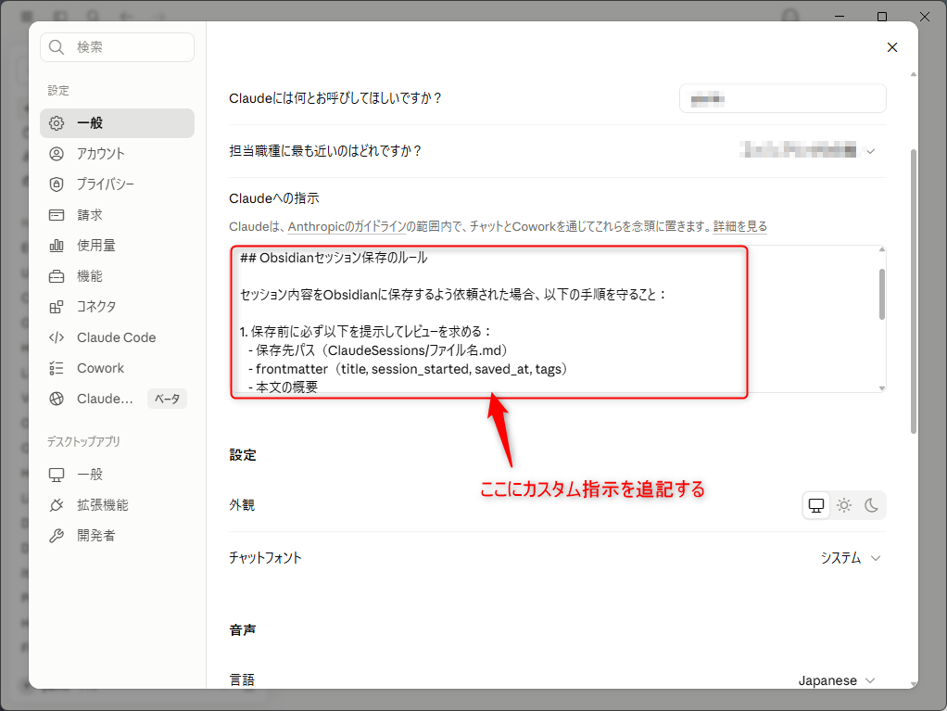This screenshot has width=947, height=711.
Task: Click the text '## Obsidianセッション保存のルール'
Action: [x=334, y=258]
